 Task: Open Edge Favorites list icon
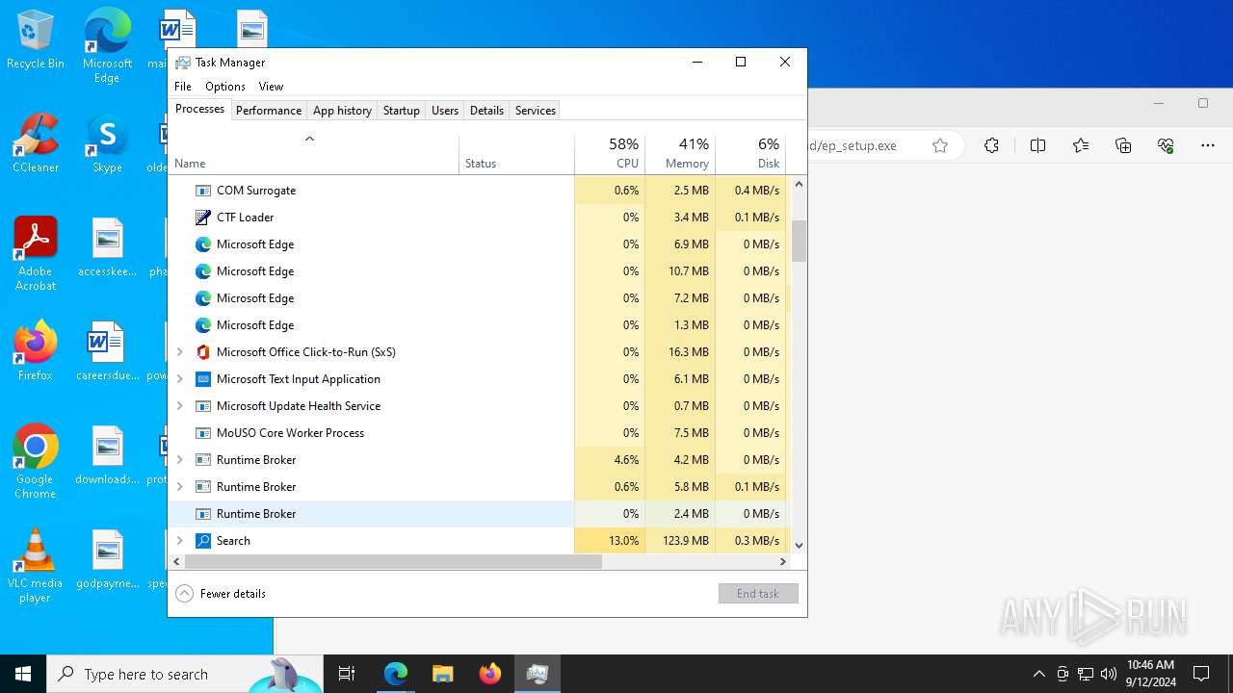(1081, 145)
